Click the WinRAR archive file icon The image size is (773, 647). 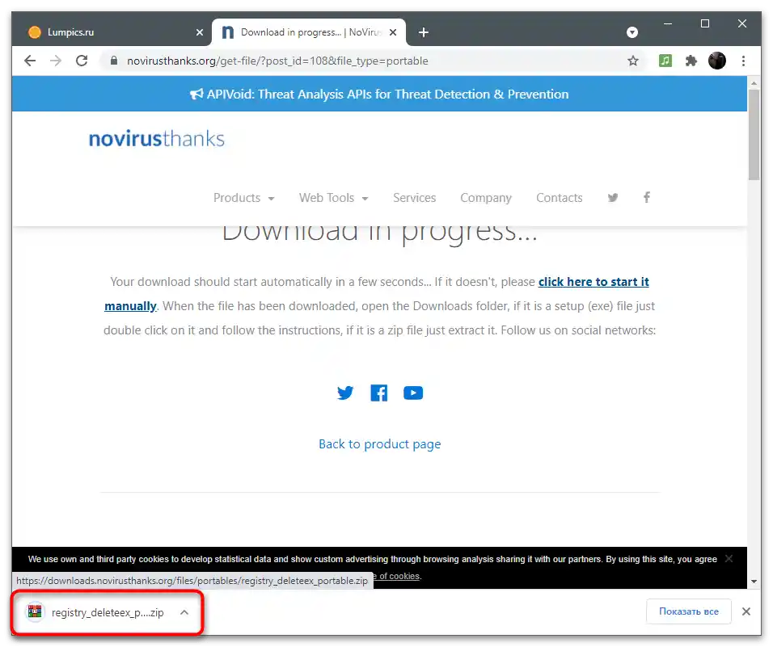[x=35, y=612]
